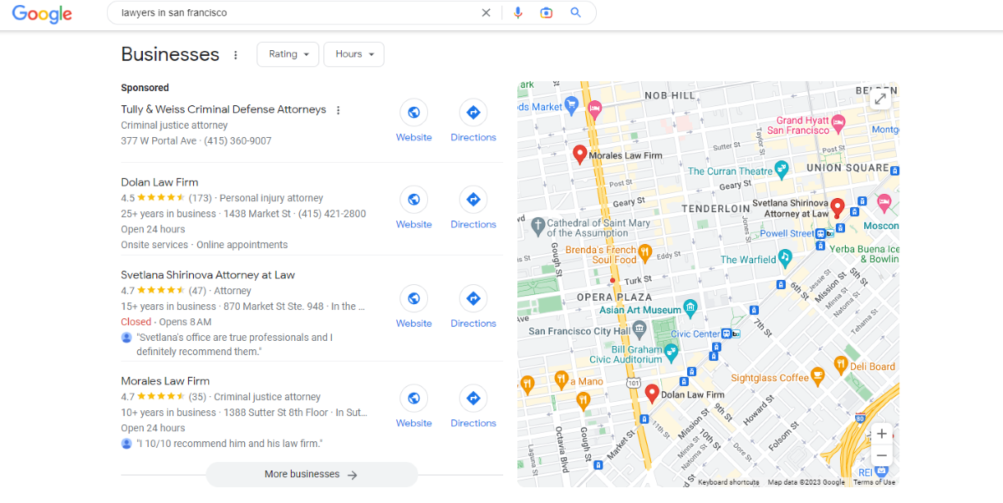Zoom in on the map
This screenshot has width=1003, height=503.
click(x=881, y=434)
